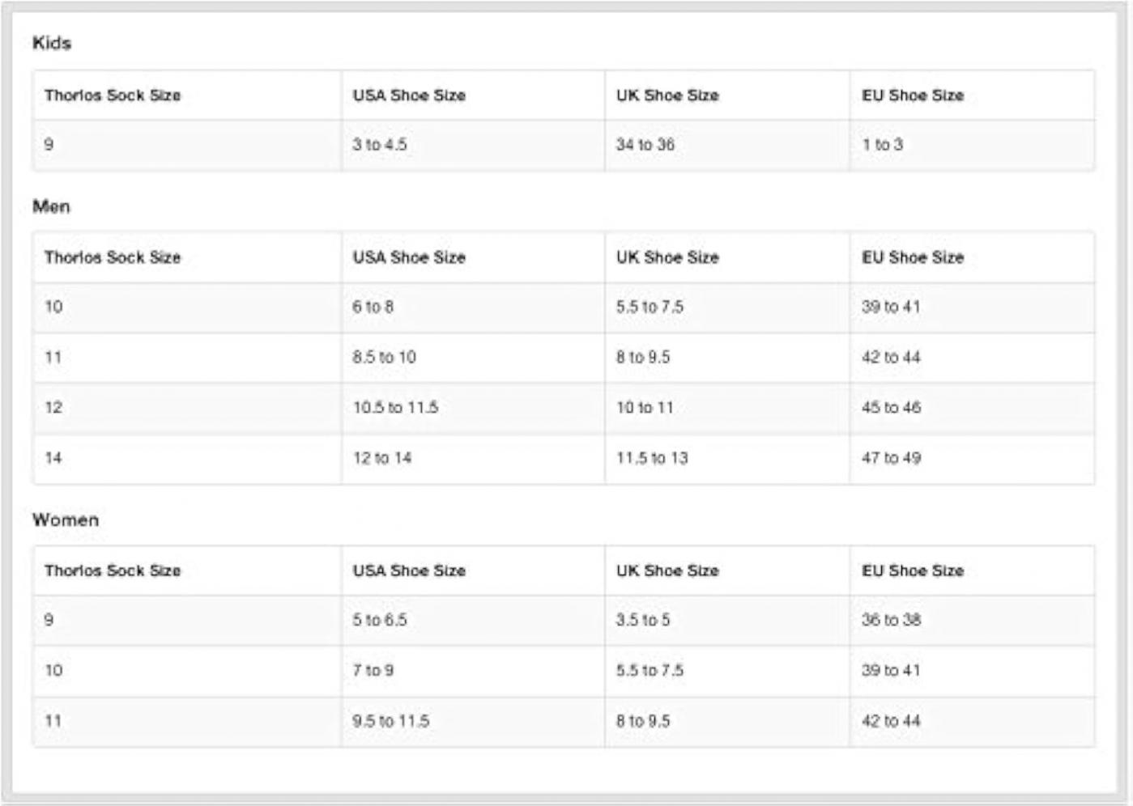
Task: Select UK Shoe Size header in Women table
Action: [667, 571]
